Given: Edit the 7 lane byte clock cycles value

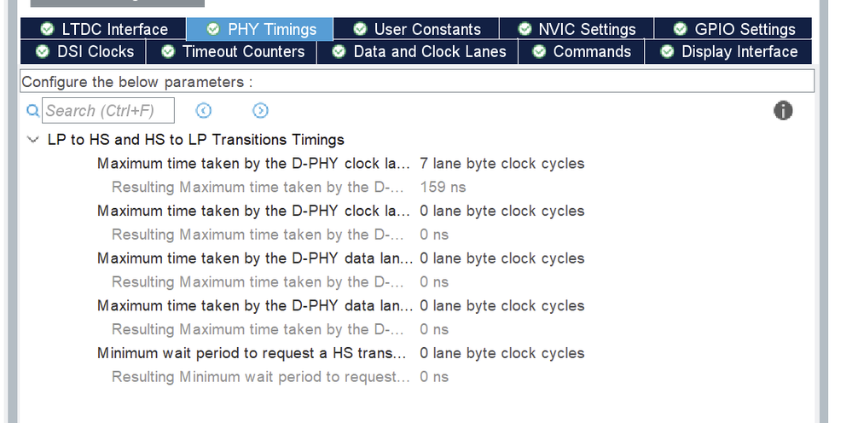Looking at the screenshot, I should pyautogui.click(x=501, y=164).
